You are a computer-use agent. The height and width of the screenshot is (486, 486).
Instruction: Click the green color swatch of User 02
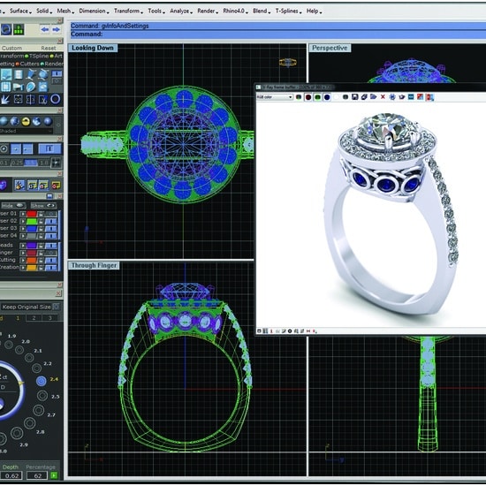click(32, 221)
